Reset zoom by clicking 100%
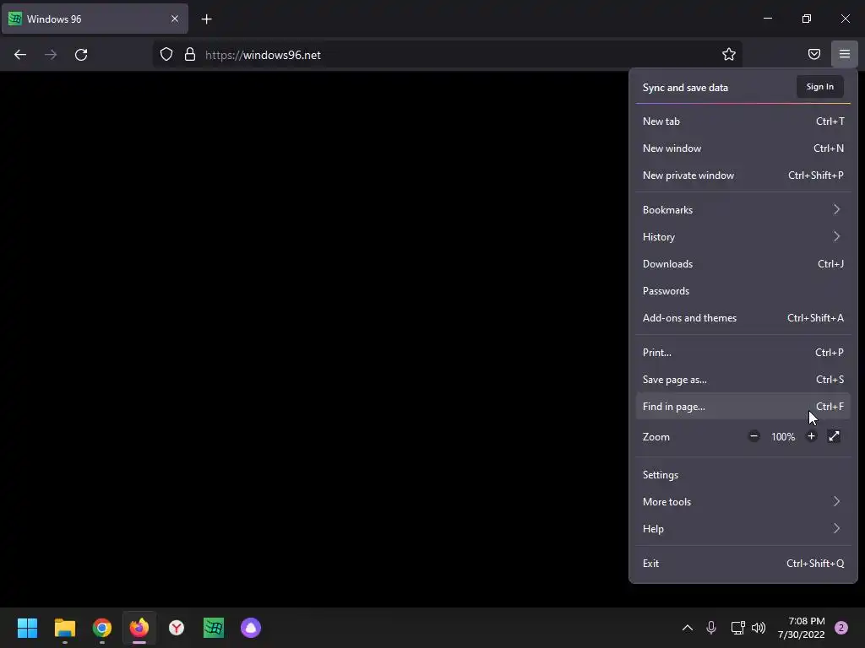 [783, 437]
